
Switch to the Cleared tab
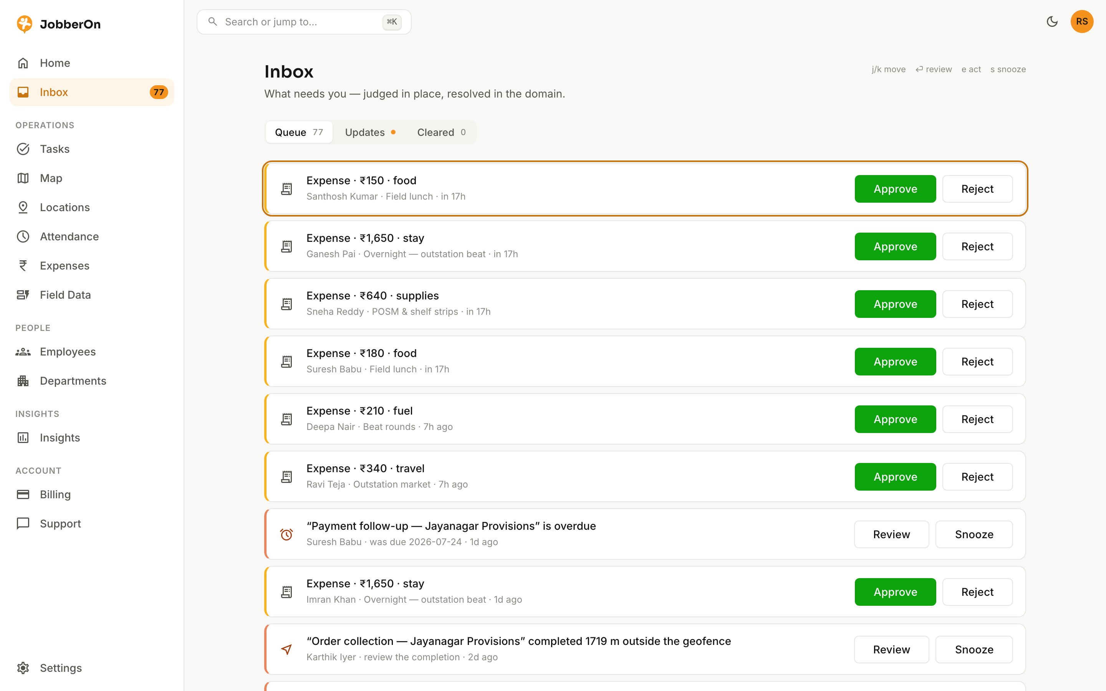coord(441,132)
